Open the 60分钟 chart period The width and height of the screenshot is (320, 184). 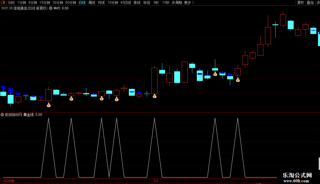point(71,3)
